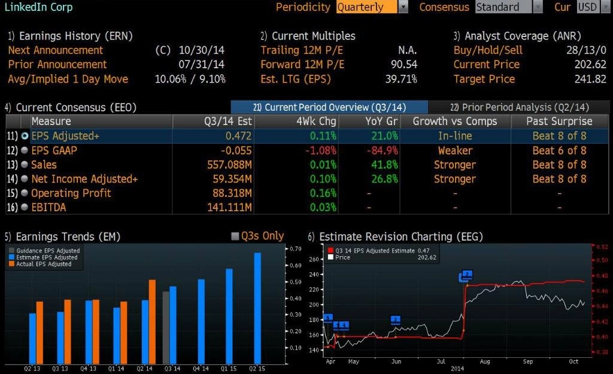Click the Next Announcement label

point(56,50)
